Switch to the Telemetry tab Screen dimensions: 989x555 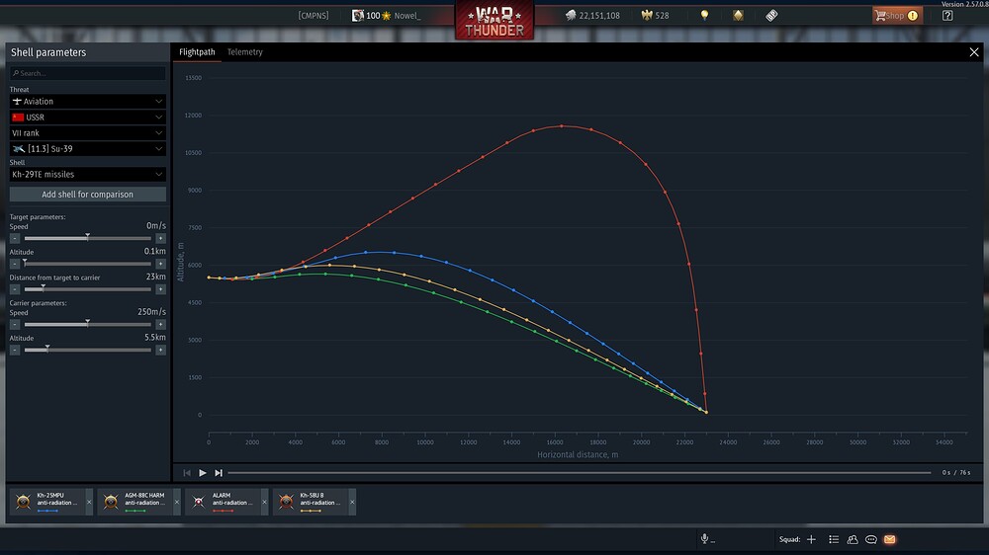point(244,52)
